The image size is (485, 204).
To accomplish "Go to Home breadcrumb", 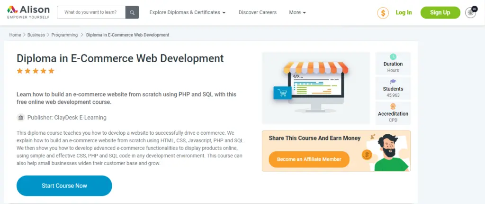I will (x=15, y=35).
